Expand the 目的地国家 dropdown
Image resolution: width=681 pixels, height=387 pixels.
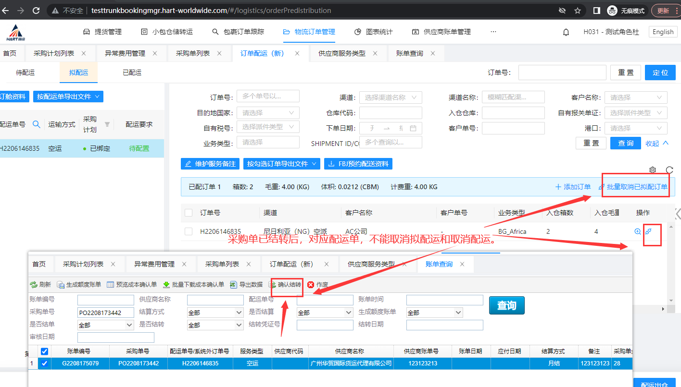click(x=268, y=113)
